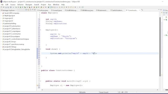Show hidden editor tabs list

[142, 10]
